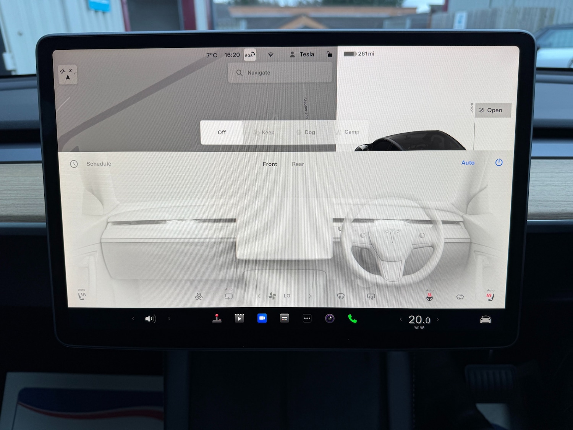Turn on the rear window defrost
The width and height of the screenshot is (573, 430).
pos(370,296)
